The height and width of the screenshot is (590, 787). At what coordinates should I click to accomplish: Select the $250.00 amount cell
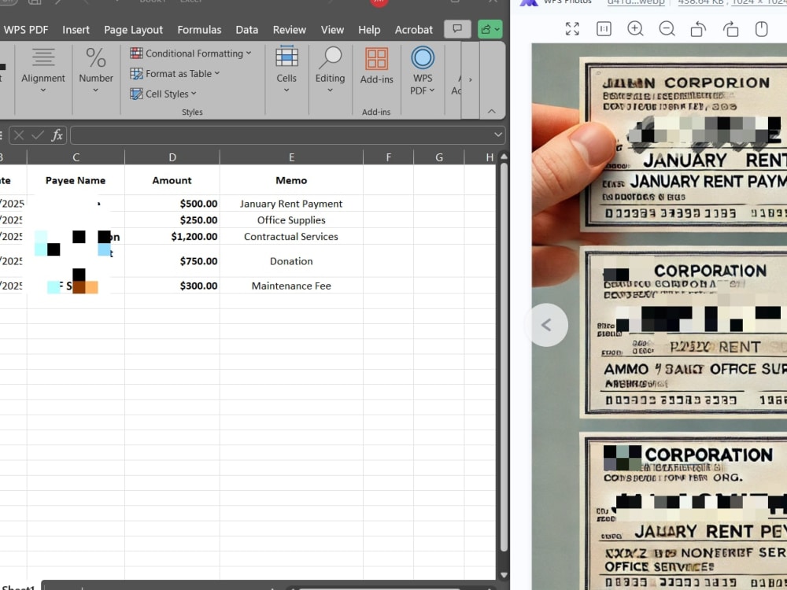[172, 219]
